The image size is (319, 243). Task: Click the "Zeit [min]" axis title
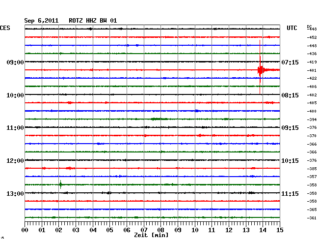tap(151, 235)
